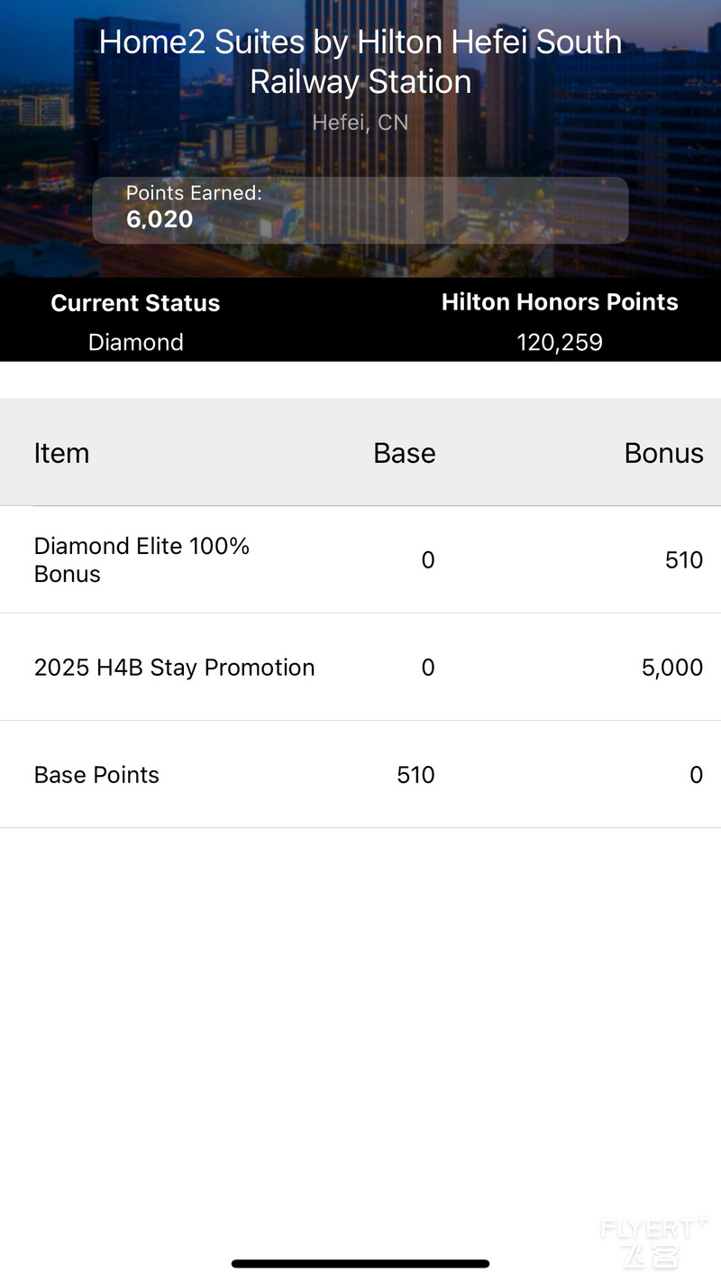The height and width of the screenshot is (1282, 721).
Task: Tap the 510 base points value
Action: pyautogui.click(x=415, y=775)
